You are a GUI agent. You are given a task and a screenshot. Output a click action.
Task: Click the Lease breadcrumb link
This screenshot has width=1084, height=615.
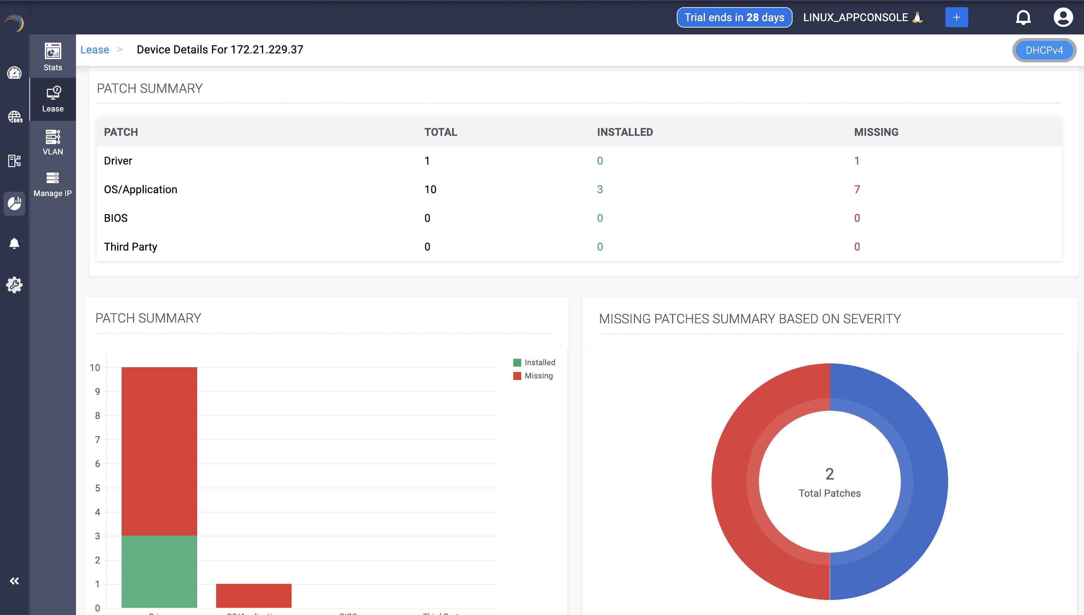(95, 50)
